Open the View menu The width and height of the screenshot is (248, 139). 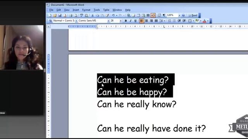pos(67,10)
